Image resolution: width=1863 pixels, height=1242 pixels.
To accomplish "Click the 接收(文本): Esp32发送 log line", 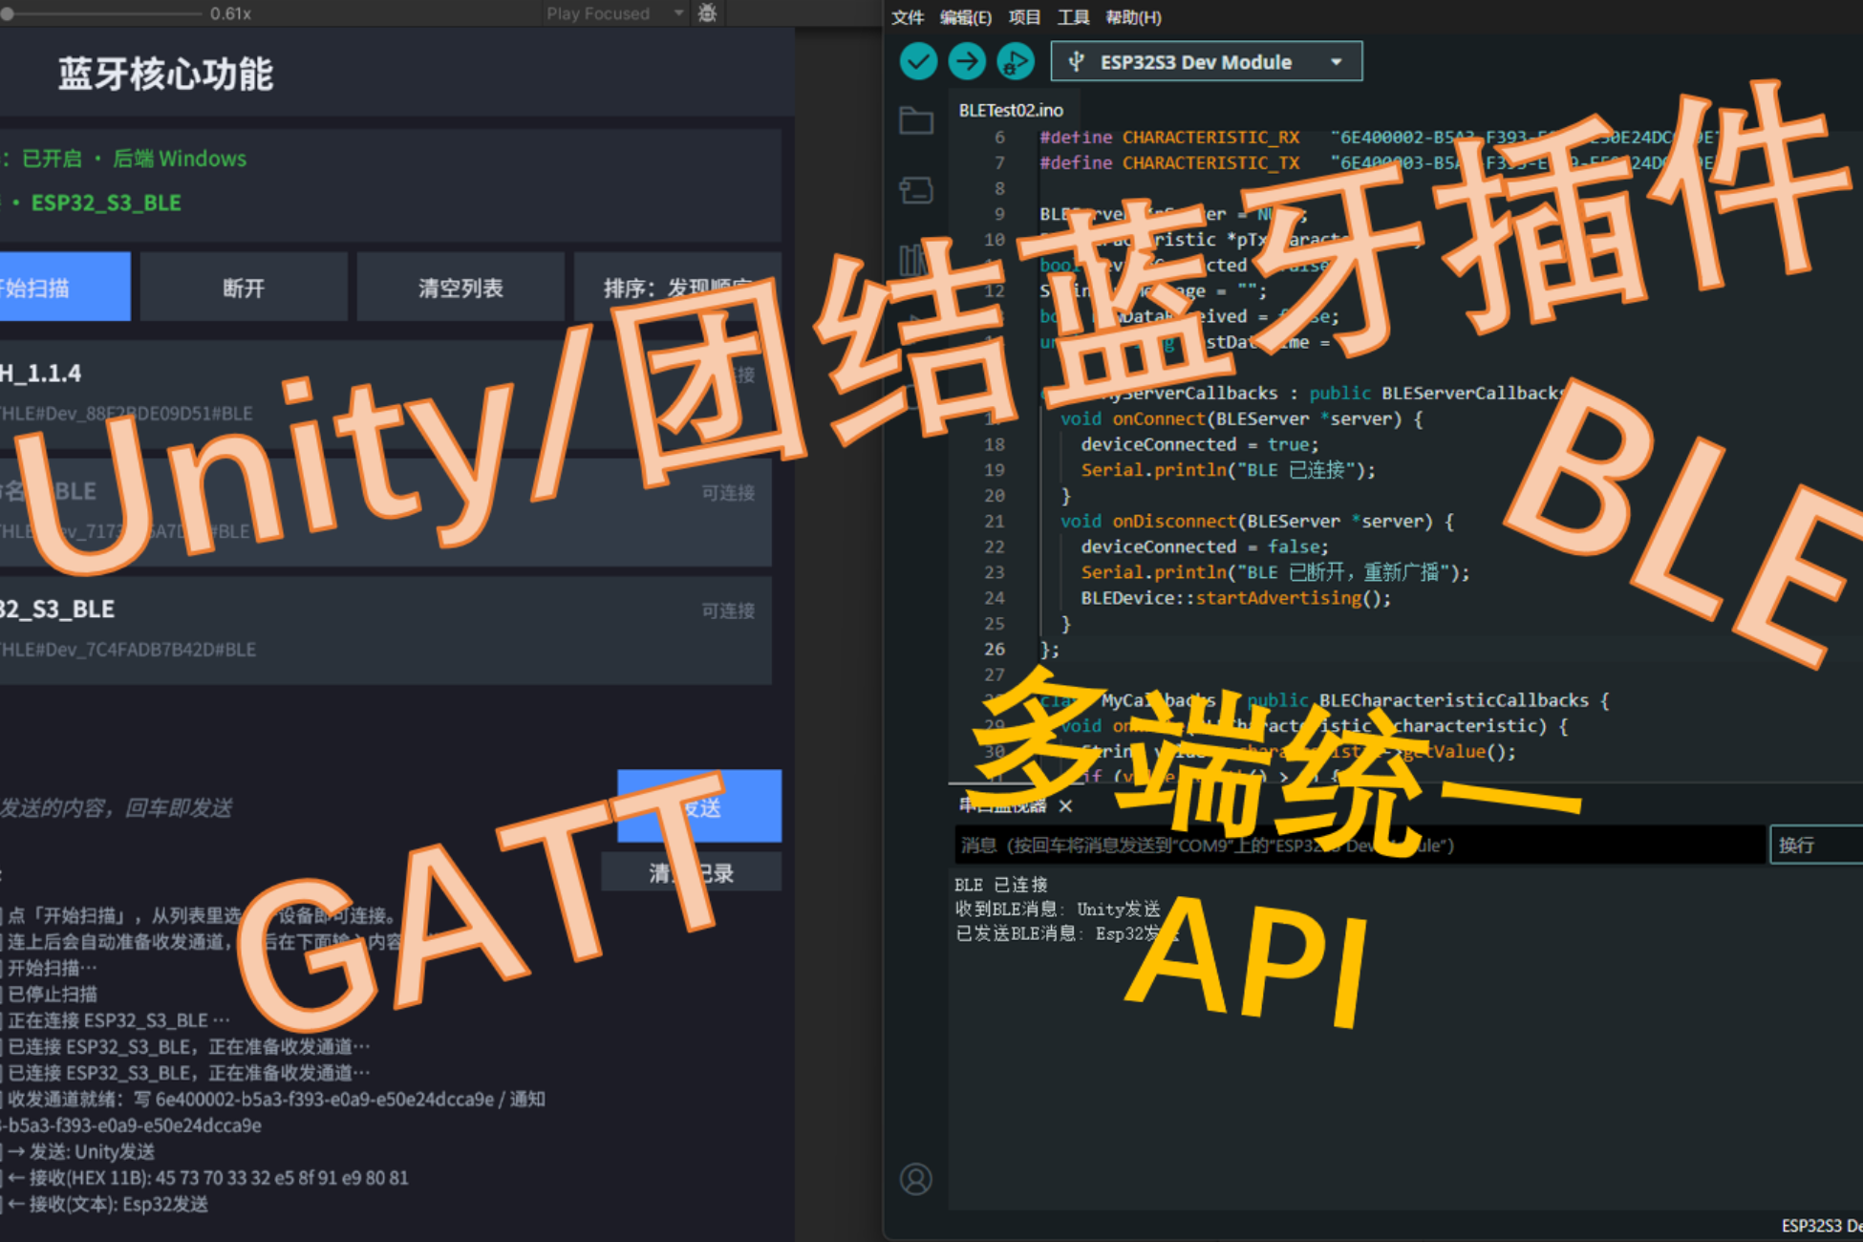I will 108,1204.
